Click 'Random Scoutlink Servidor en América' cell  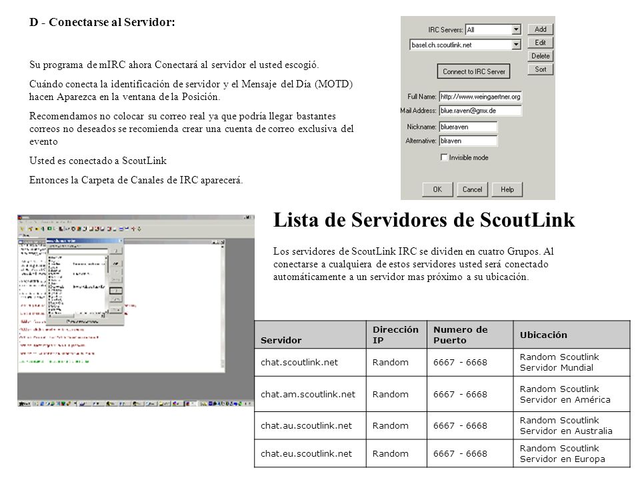click(572, 394)
